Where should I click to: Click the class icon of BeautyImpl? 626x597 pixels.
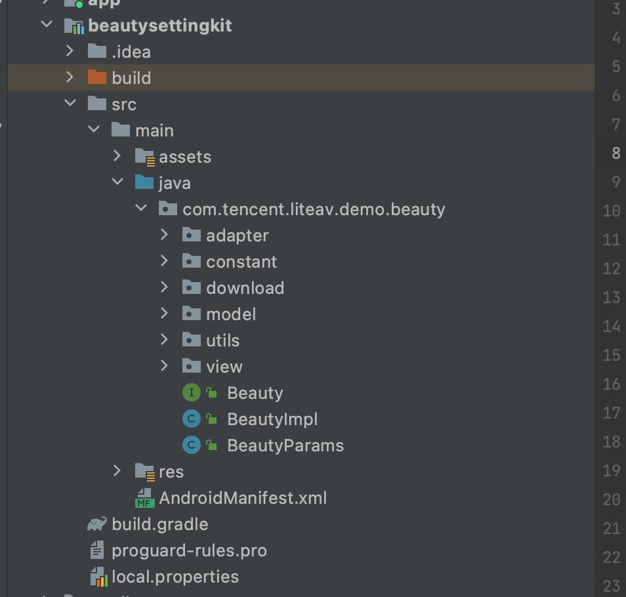191,419
